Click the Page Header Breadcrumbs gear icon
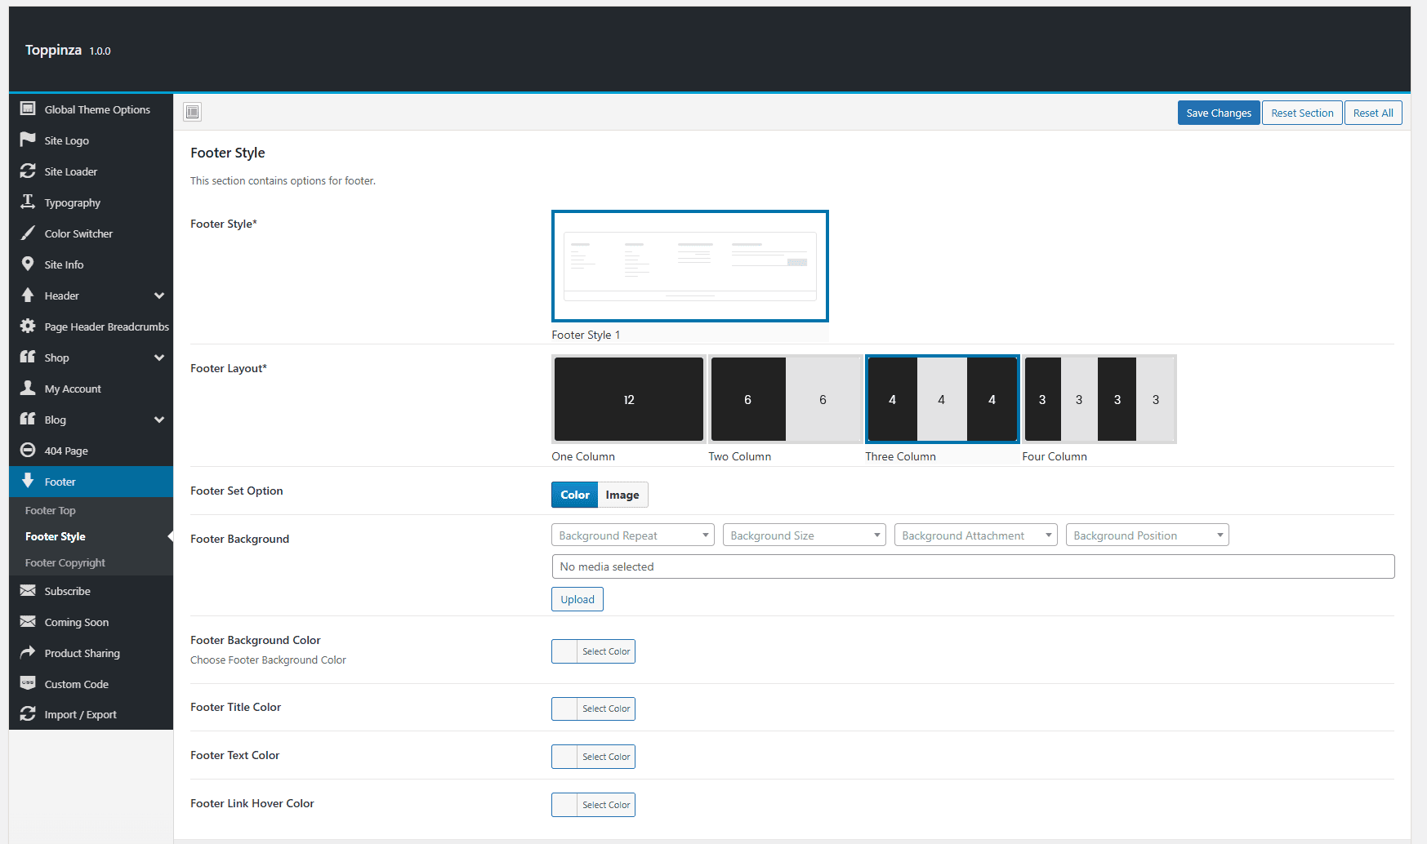1427x844 pixels. click(28, 326)
